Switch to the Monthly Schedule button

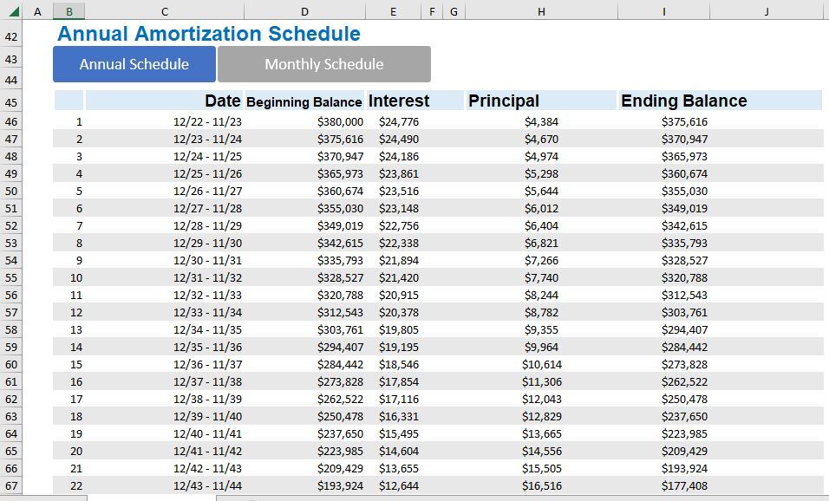pos(323,64)
